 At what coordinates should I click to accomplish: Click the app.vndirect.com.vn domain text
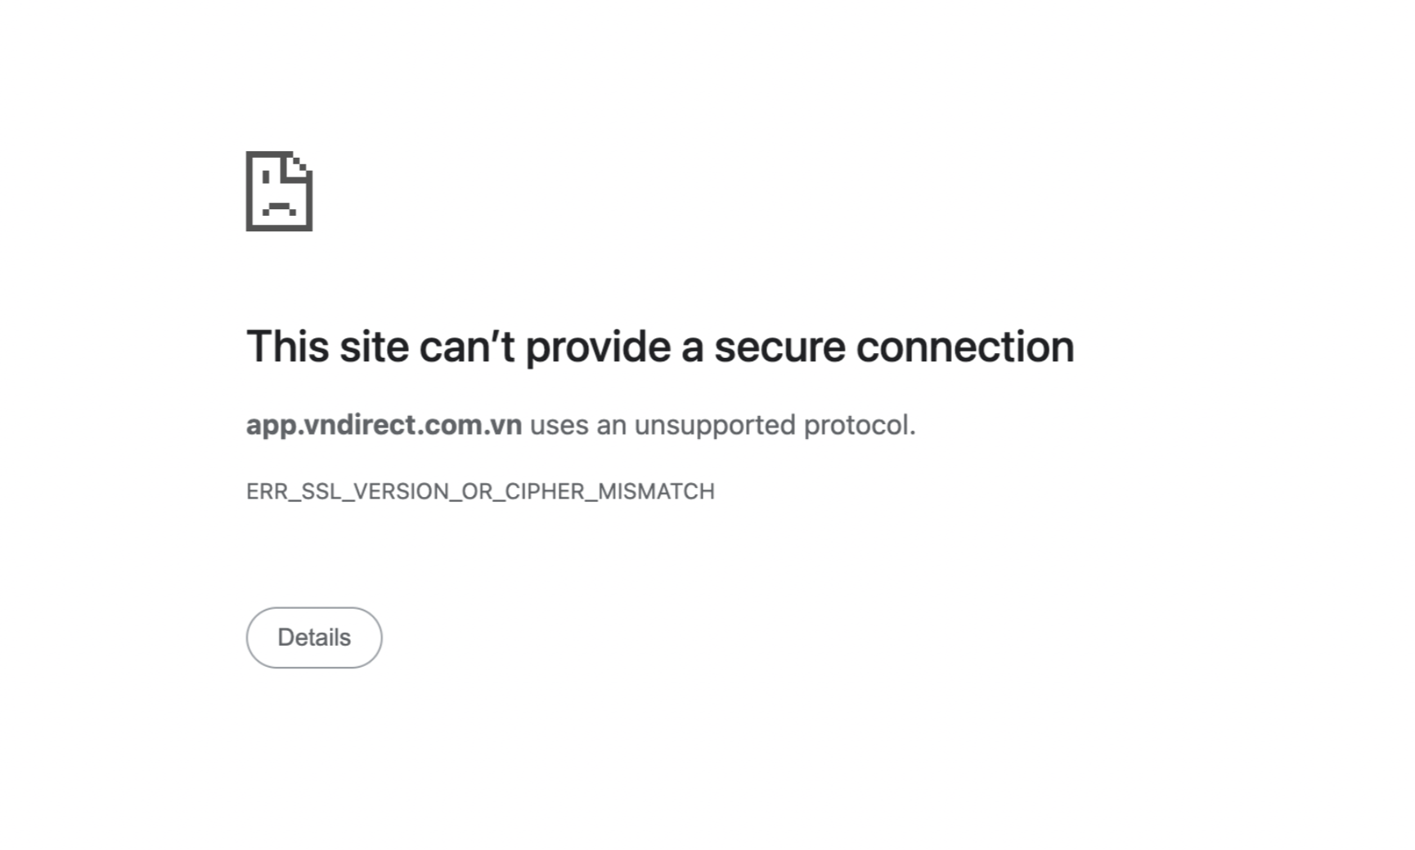point(384,424)
